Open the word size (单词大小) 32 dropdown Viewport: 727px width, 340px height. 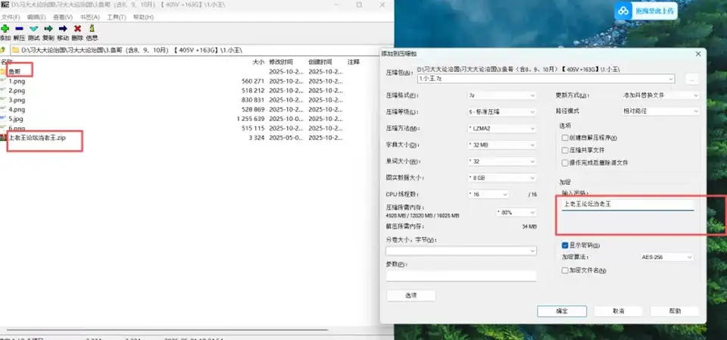[x=501, y=161]
